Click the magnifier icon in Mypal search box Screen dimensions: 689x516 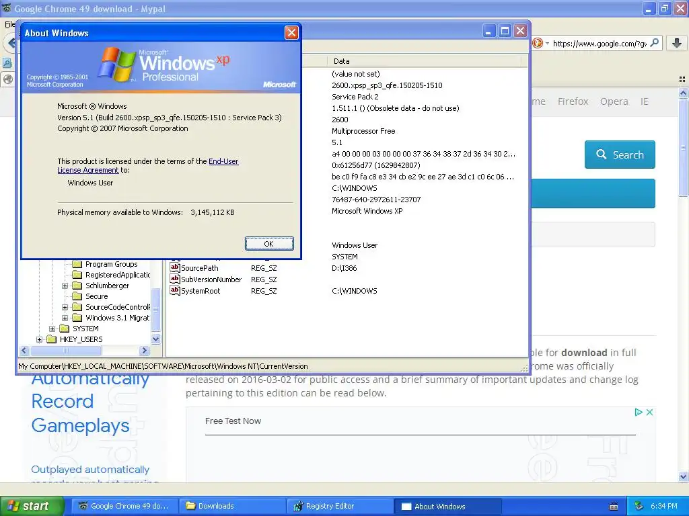tap(654, 42)
